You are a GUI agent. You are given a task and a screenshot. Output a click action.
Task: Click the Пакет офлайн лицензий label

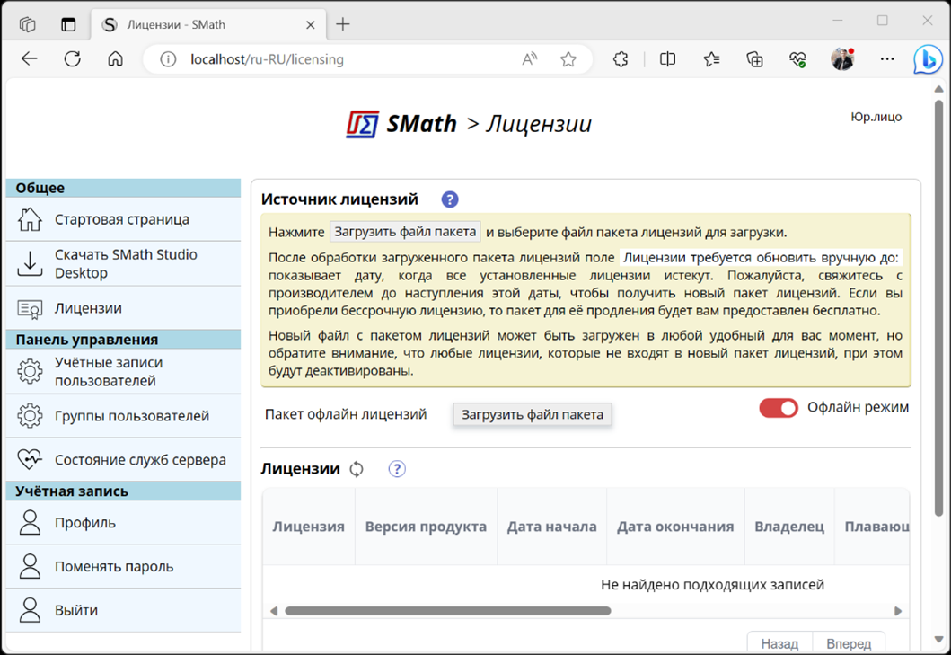346,414
